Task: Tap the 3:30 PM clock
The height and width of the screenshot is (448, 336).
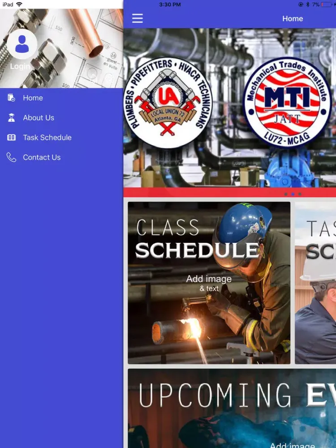Action: coord(170,4)
